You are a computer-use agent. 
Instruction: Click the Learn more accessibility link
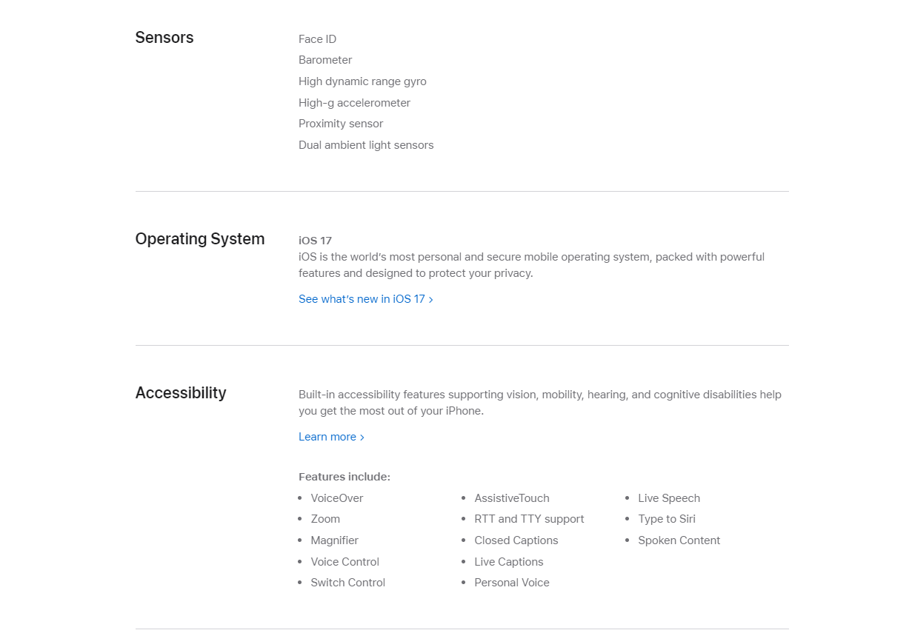coord(331,437)
